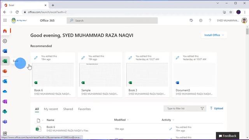Open a new browser tab
The width and height of the screenshot is (249, 140).
coord(53,5)
